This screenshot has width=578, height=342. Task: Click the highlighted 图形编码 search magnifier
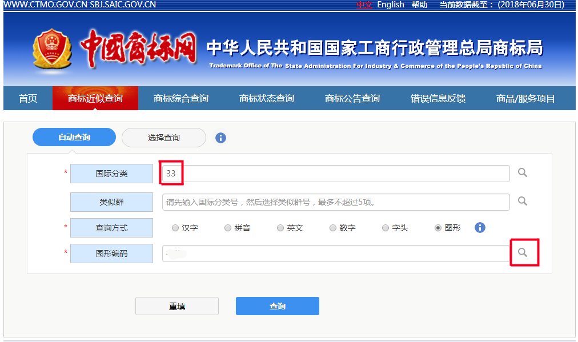[x=523, y=252]
